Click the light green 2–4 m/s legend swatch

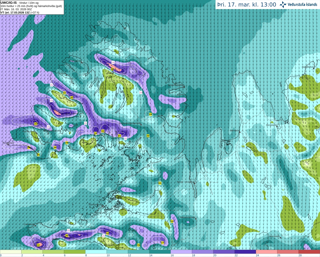[32, 252]
